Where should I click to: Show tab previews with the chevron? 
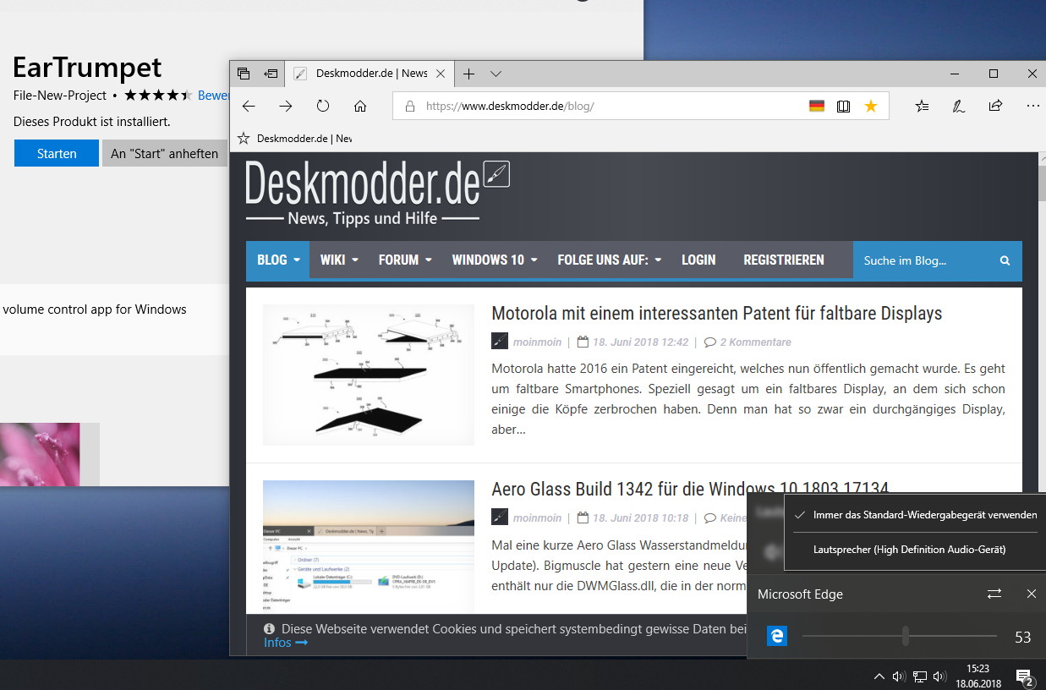496,74
